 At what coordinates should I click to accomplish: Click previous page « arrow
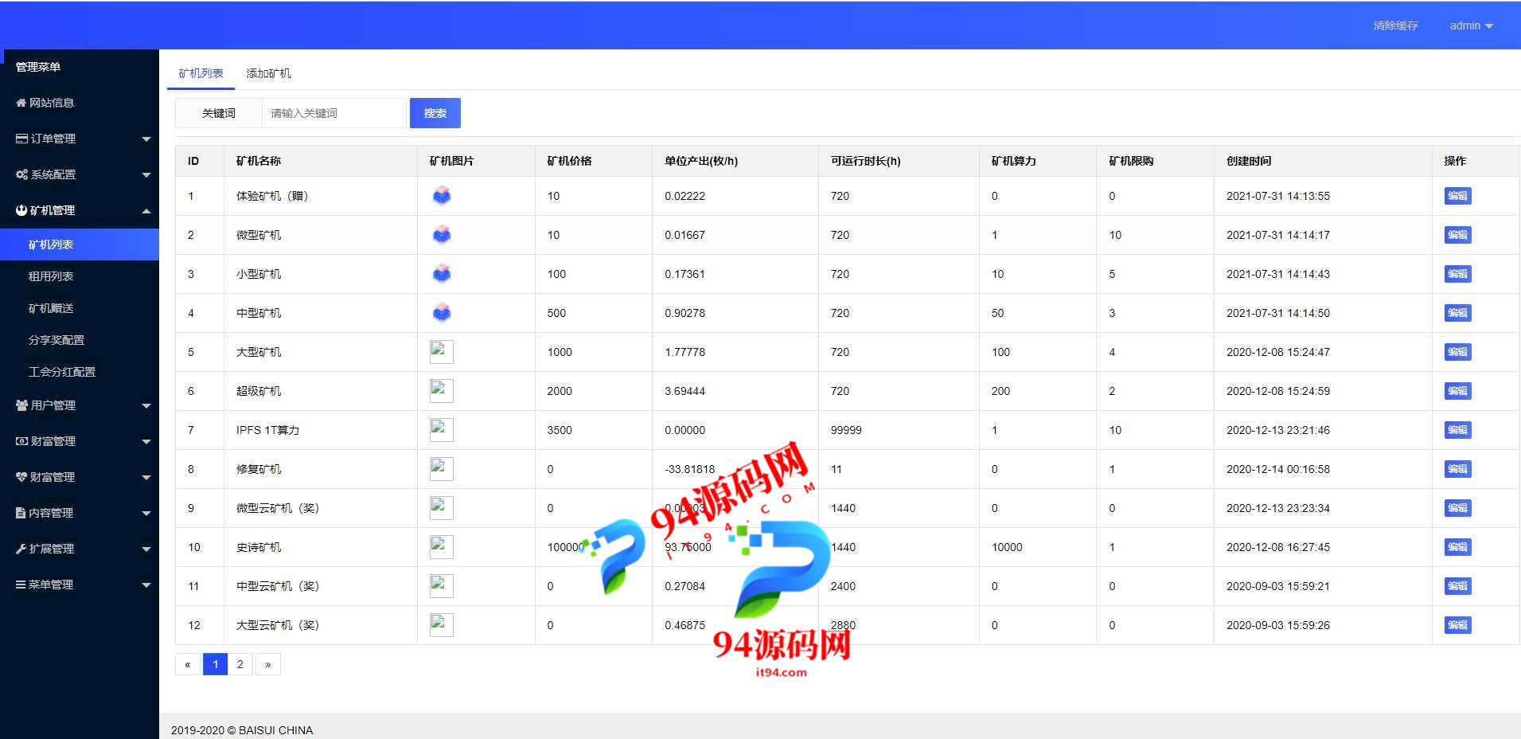188,664
